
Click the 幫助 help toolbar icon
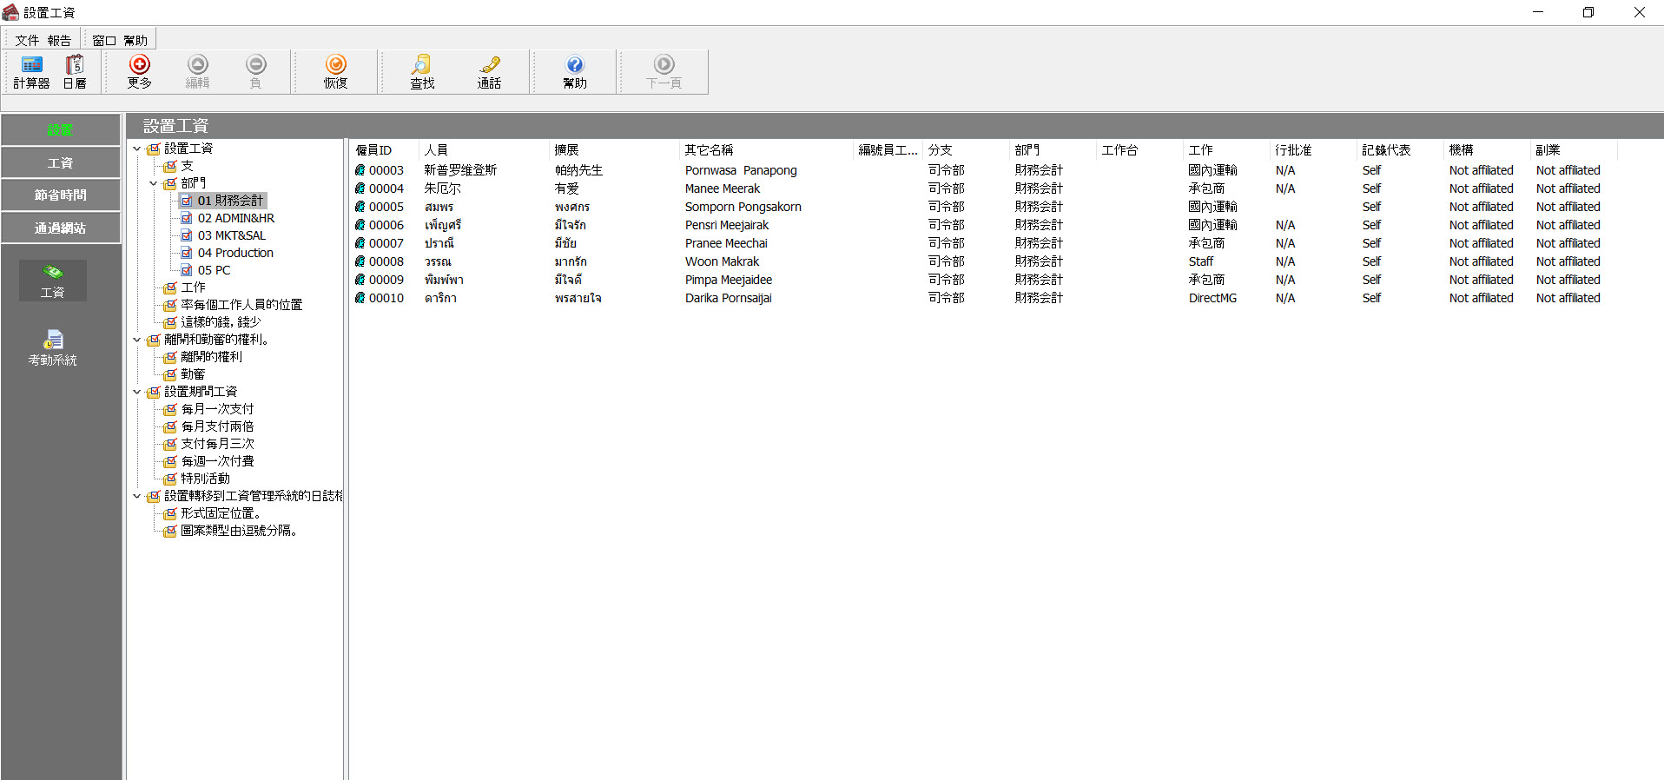[x=575, y=64]
